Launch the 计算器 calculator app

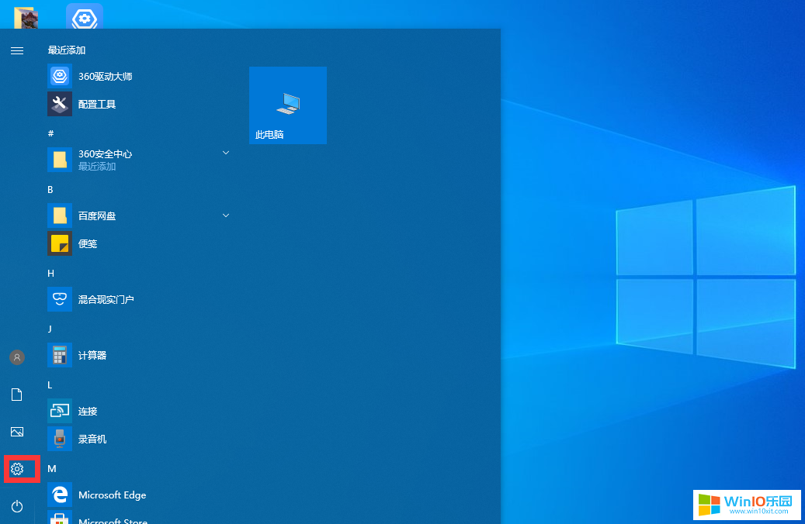pos(92,356)
